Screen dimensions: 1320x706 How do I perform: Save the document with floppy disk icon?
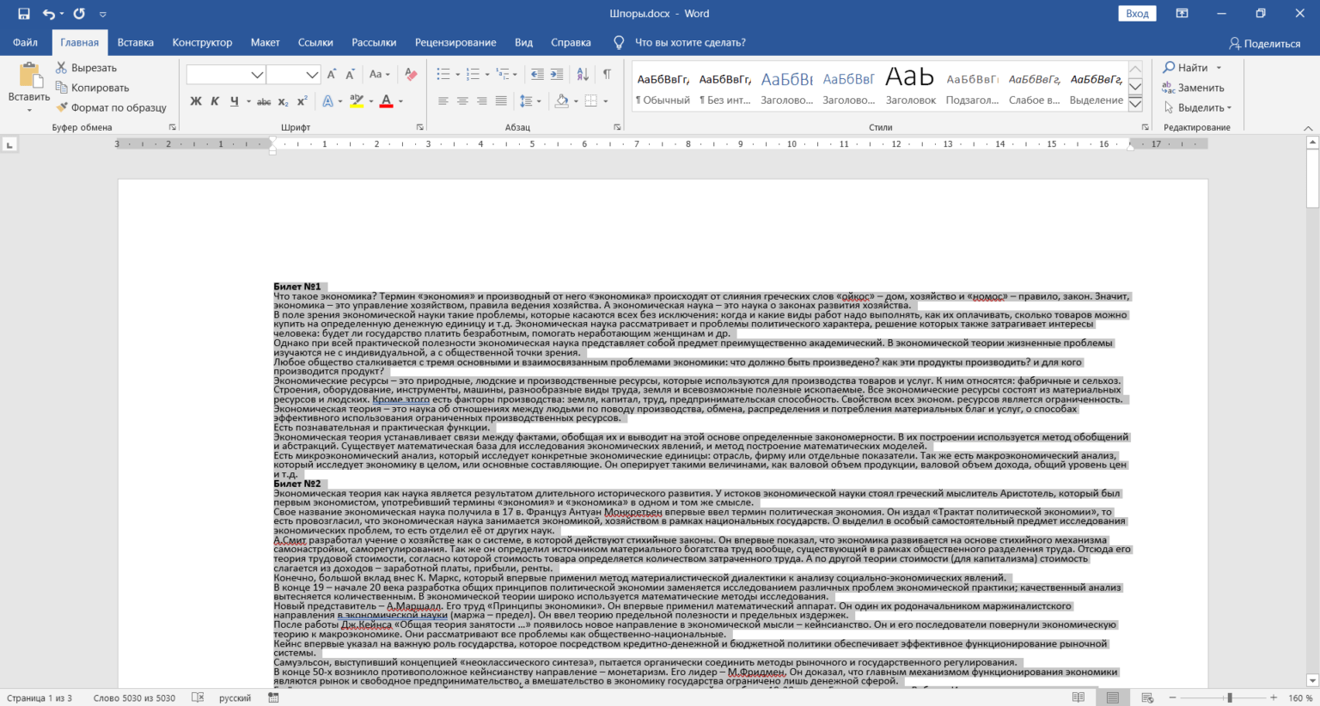[23, 14]
